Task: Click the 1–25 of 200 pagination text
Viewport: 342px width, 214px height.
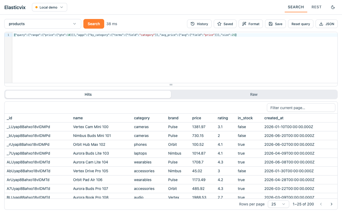Action: [x=303, y=204]
